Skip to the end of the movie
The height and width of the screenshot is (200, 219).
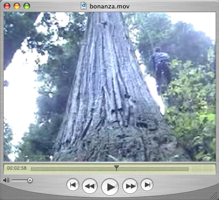147,185
